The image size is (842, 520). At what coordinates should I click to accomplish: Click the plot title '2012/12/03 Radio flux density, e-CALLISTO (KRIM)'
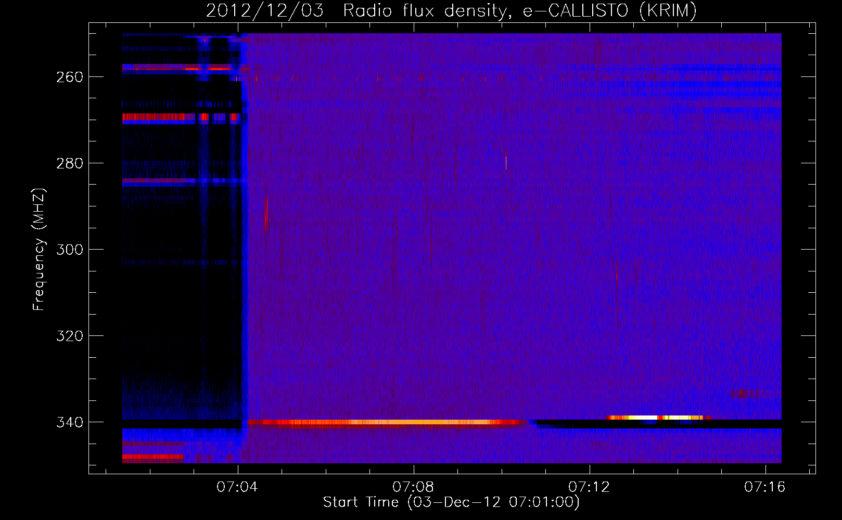coord(451,10)
